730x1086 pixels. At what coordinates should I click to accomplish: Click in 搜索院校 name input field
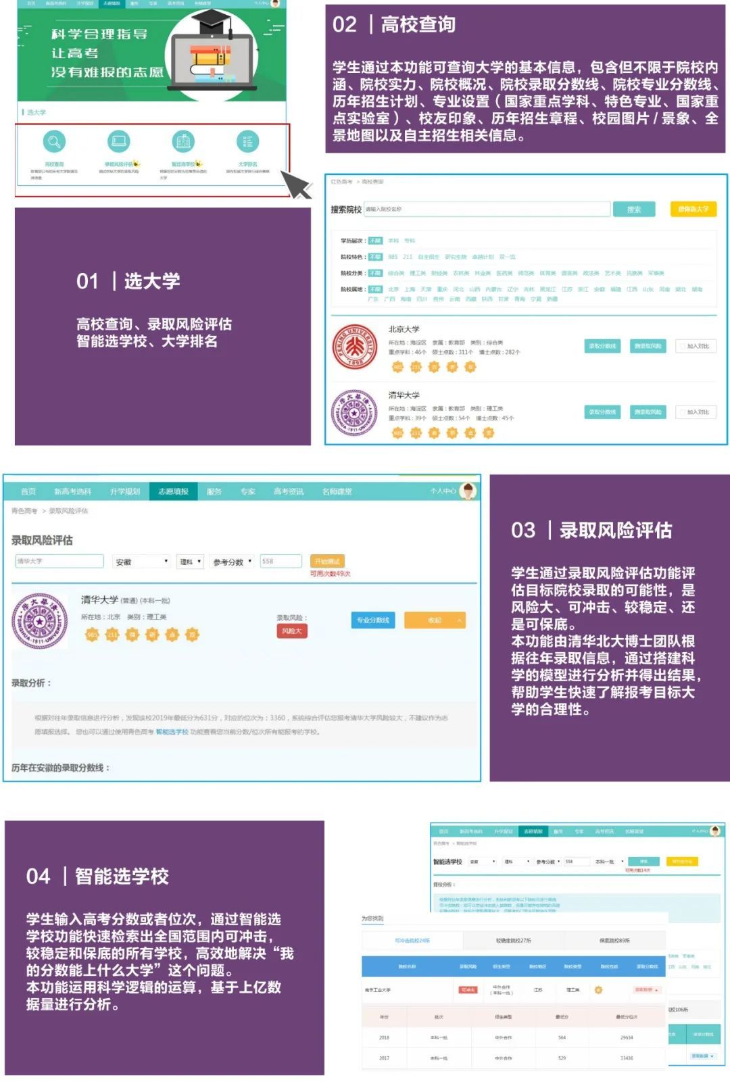point(487,209)
